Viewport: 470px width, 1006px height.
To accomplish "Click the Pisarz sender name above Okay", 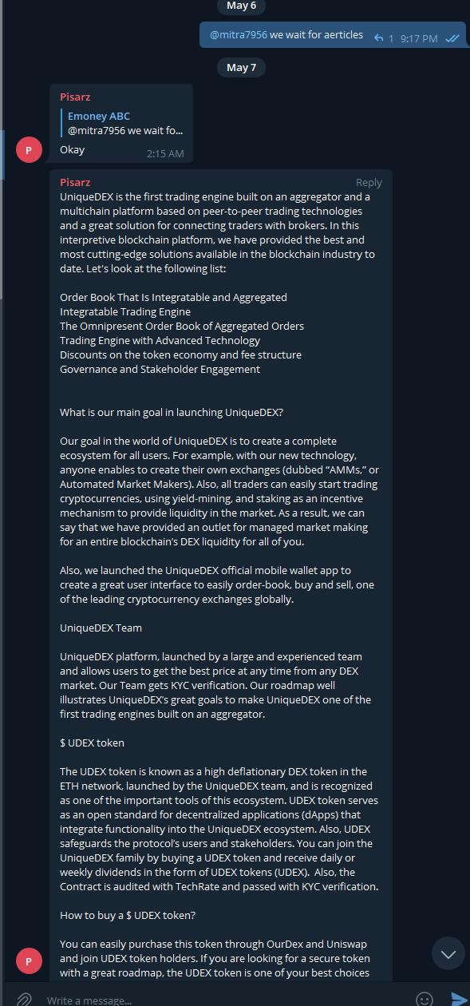I will click(x=75, y=97).
